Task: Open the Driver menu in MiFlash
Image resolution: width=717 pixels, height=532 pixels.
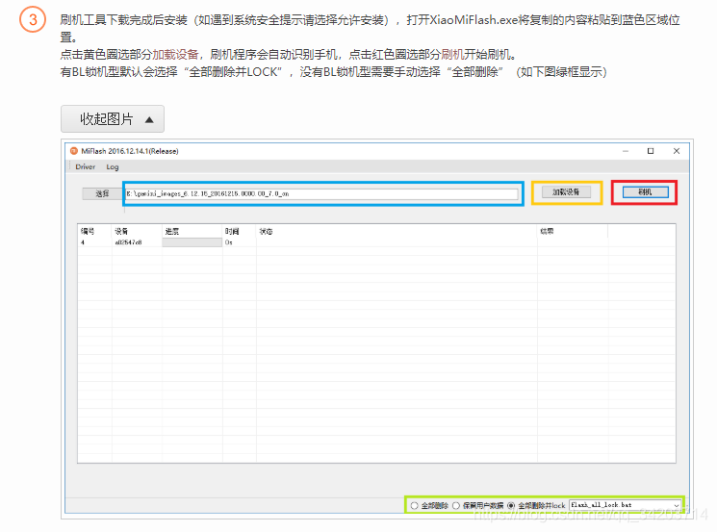Action: coord(86,166)
